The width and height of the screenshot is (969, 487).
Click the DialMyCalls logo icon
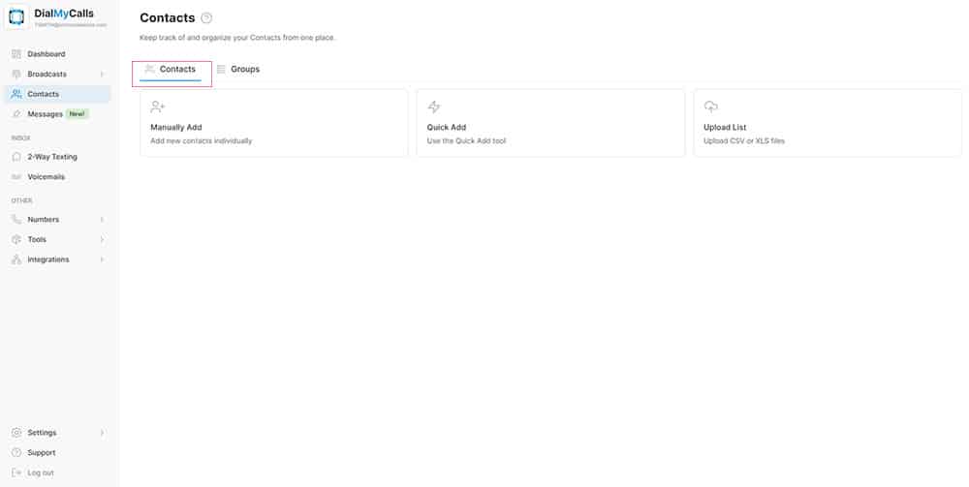click(16, 16)
